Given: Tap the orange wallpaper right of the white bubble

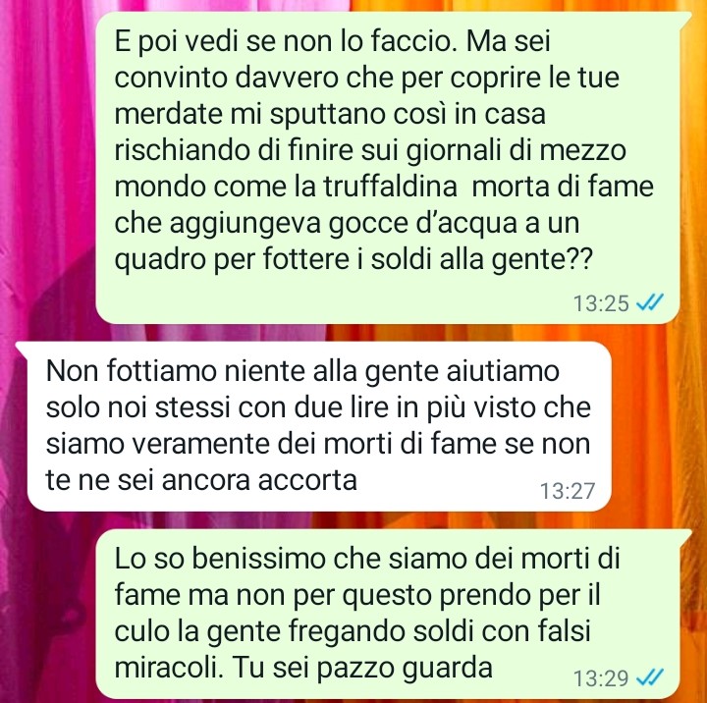Looking at the screenshot, I should [x=658, y=426].
